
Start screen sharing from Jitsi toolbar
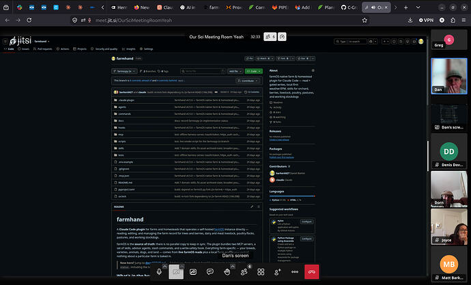(193, 272)
